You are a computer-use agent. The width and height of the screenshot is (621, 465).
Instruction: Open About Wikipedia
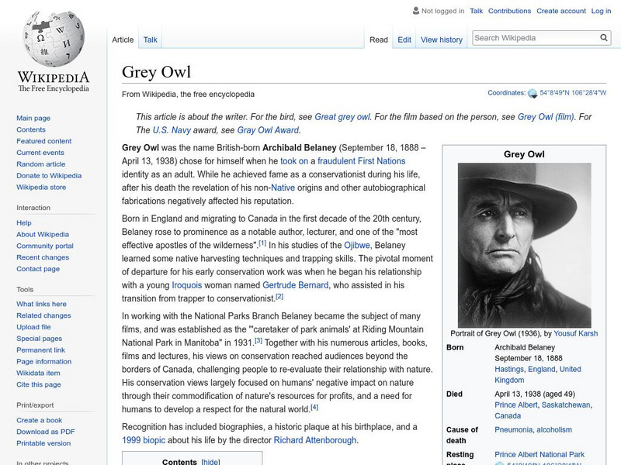(x=43, y=234)
